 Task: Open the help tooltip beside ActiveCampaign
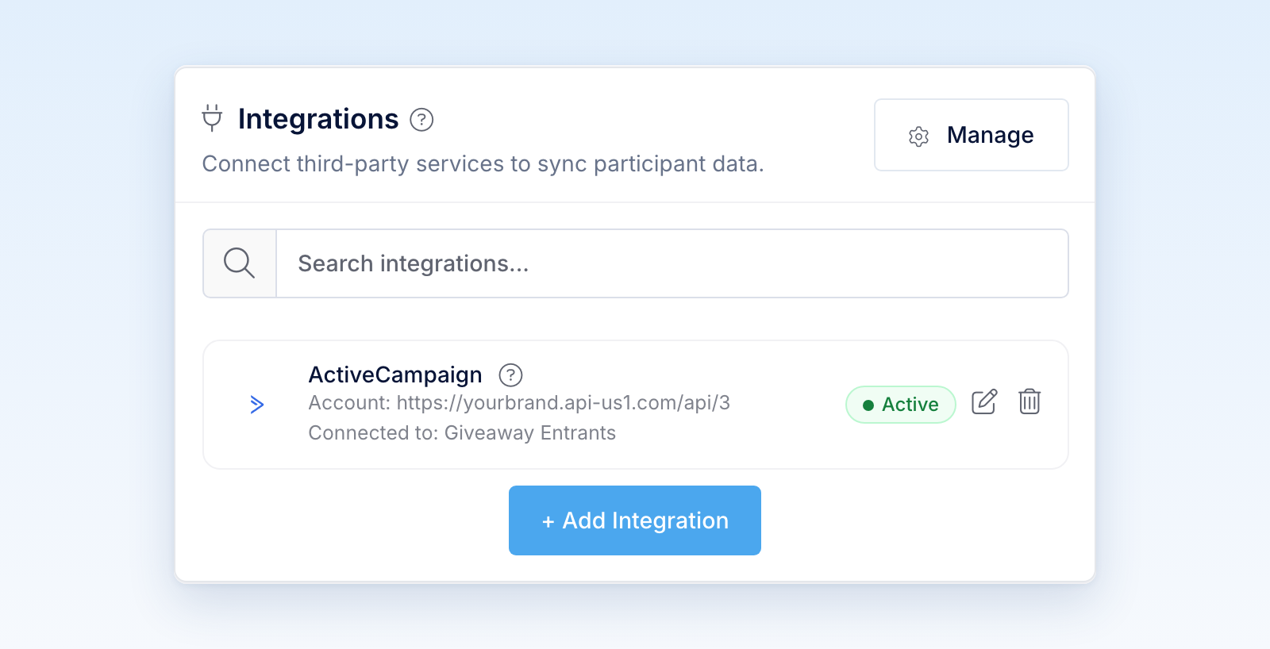pos(510,374)
